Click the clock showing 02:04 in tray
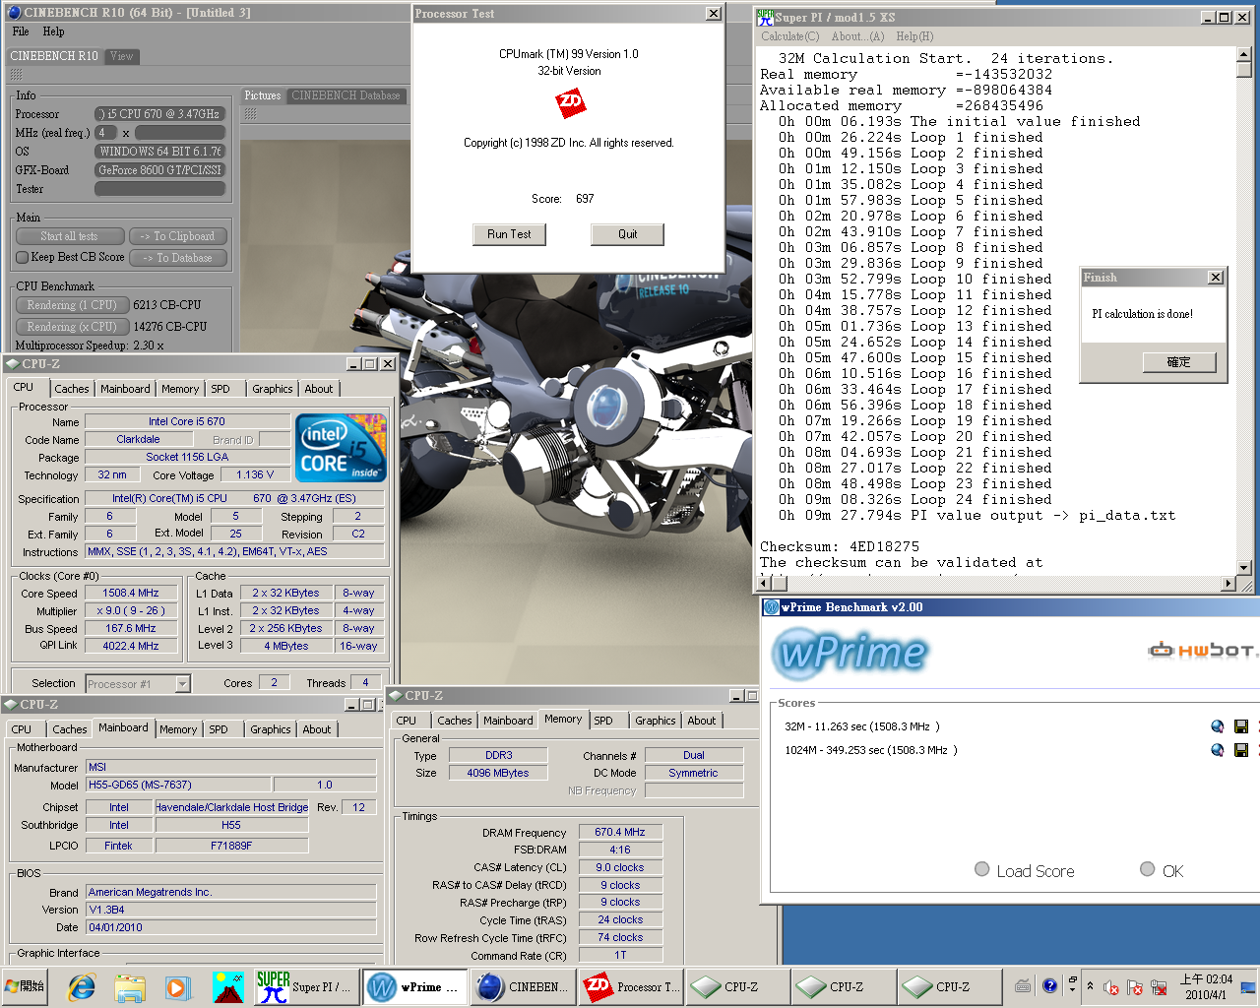Screen dimensions: 1260x1008 point(1207,986)
